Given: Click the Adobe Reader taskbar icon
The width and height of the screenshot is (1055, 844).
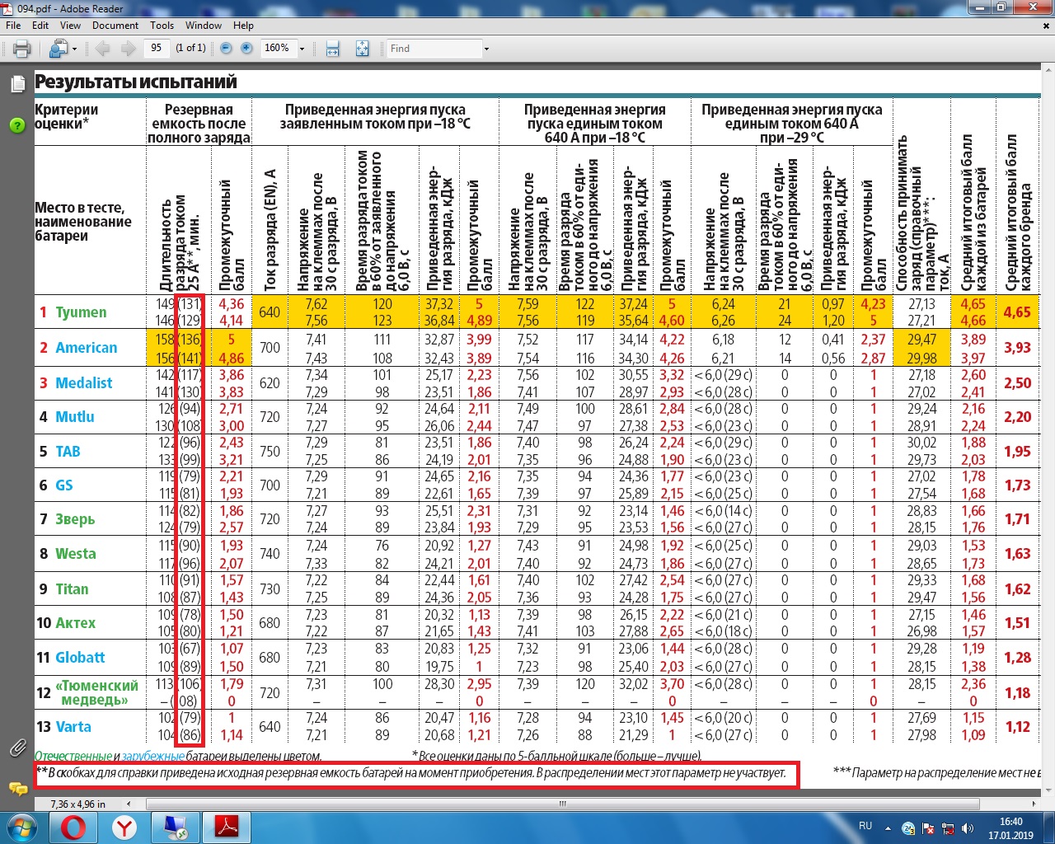Looking at the screenshot, I should click(227, 828).
